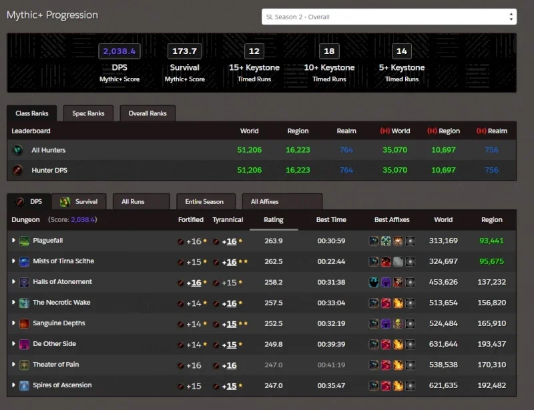
Task: Click the Mists of Tirna Scithe icon
Action: point(24,261)
